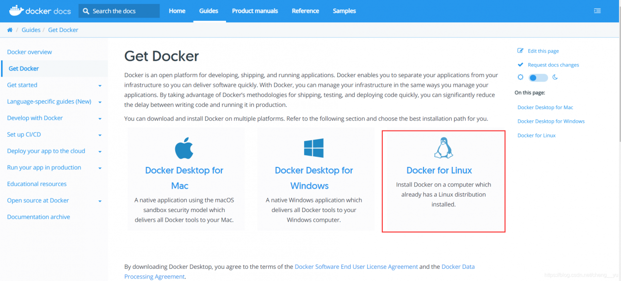Select Get Docker in the sidebar

coord(24,68)
